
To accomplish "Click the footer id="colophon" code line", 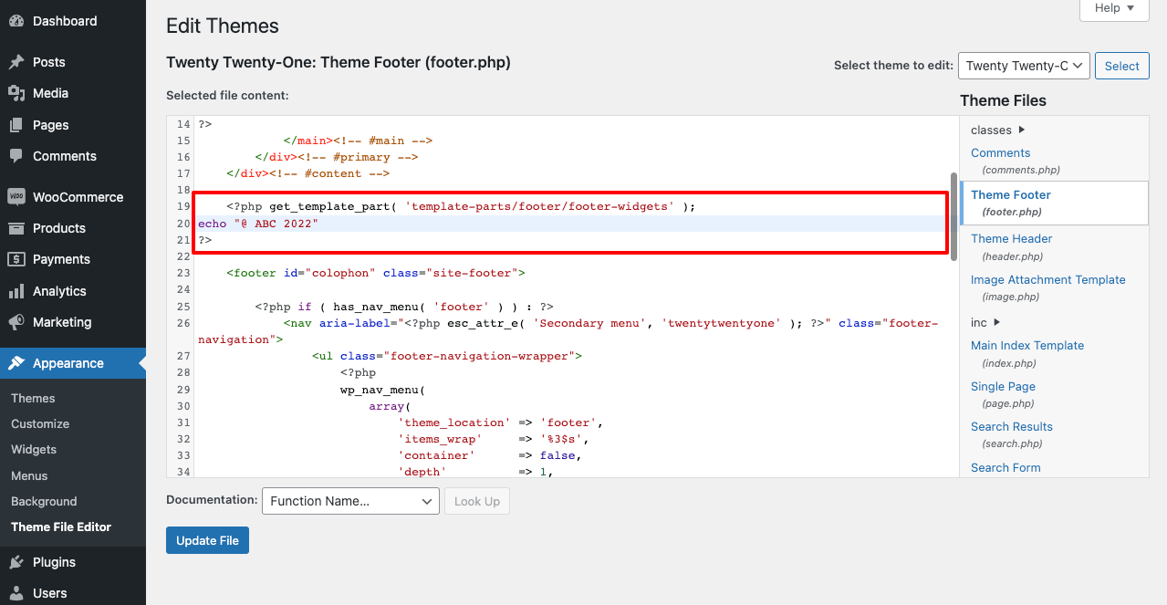I will tap(376, 273).
